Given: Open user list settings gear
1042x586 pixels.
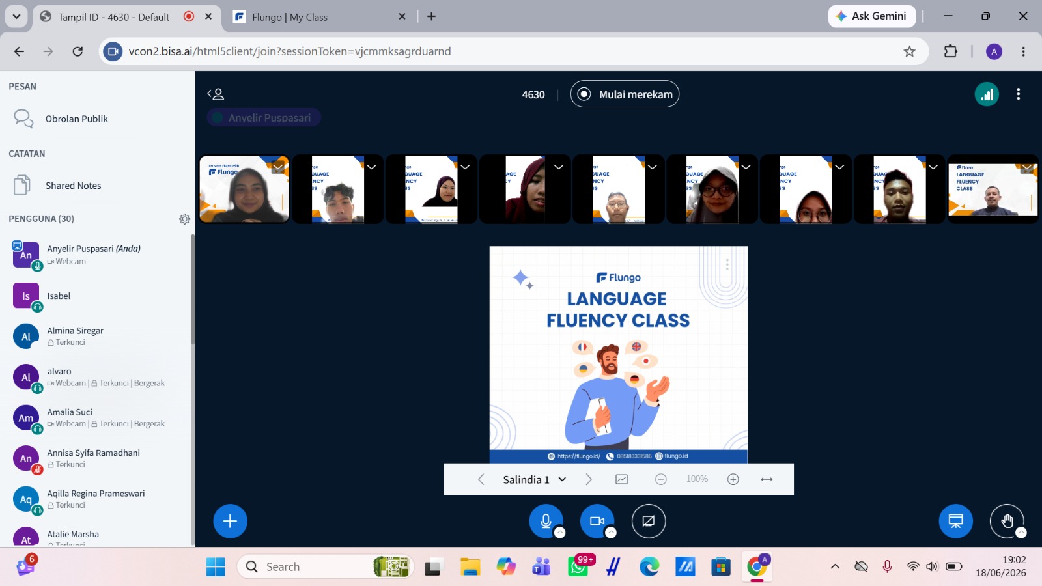Looking at the screenshot, I should [x=184, y=219].
